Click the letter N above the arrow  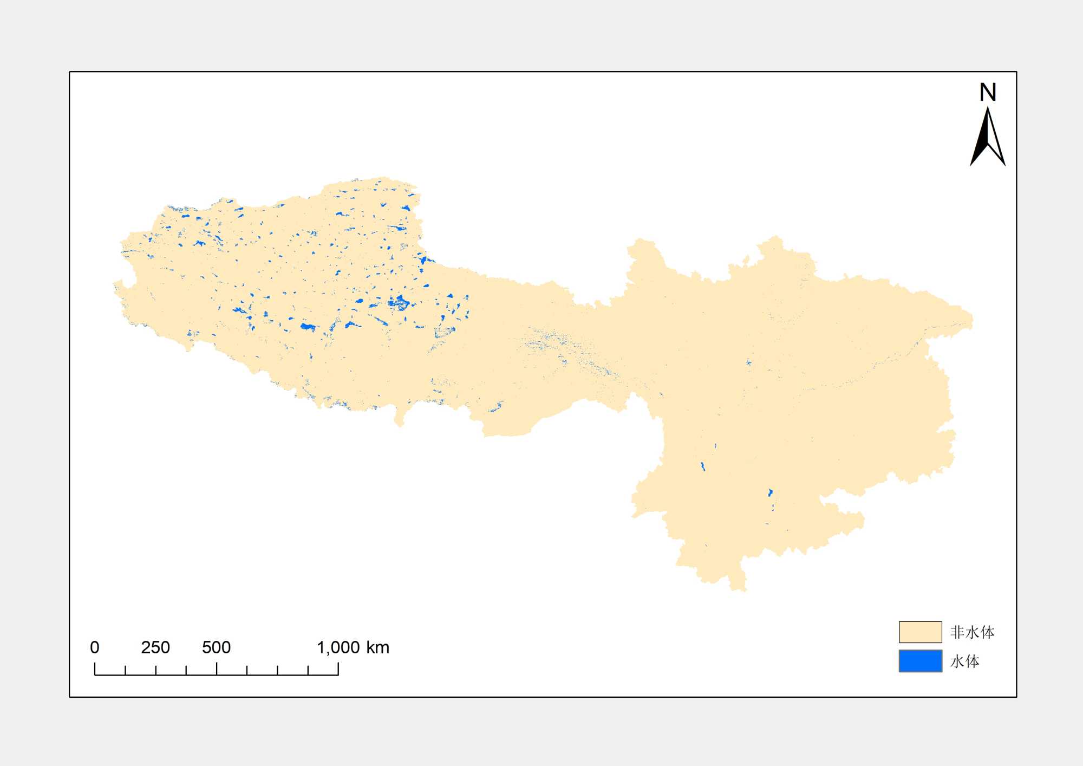pos(988,93)
